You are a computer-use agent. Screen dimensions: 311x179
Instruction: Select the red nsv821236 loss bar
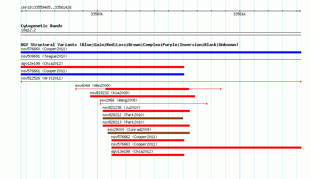pyautogui.click(x=146, y=111)
